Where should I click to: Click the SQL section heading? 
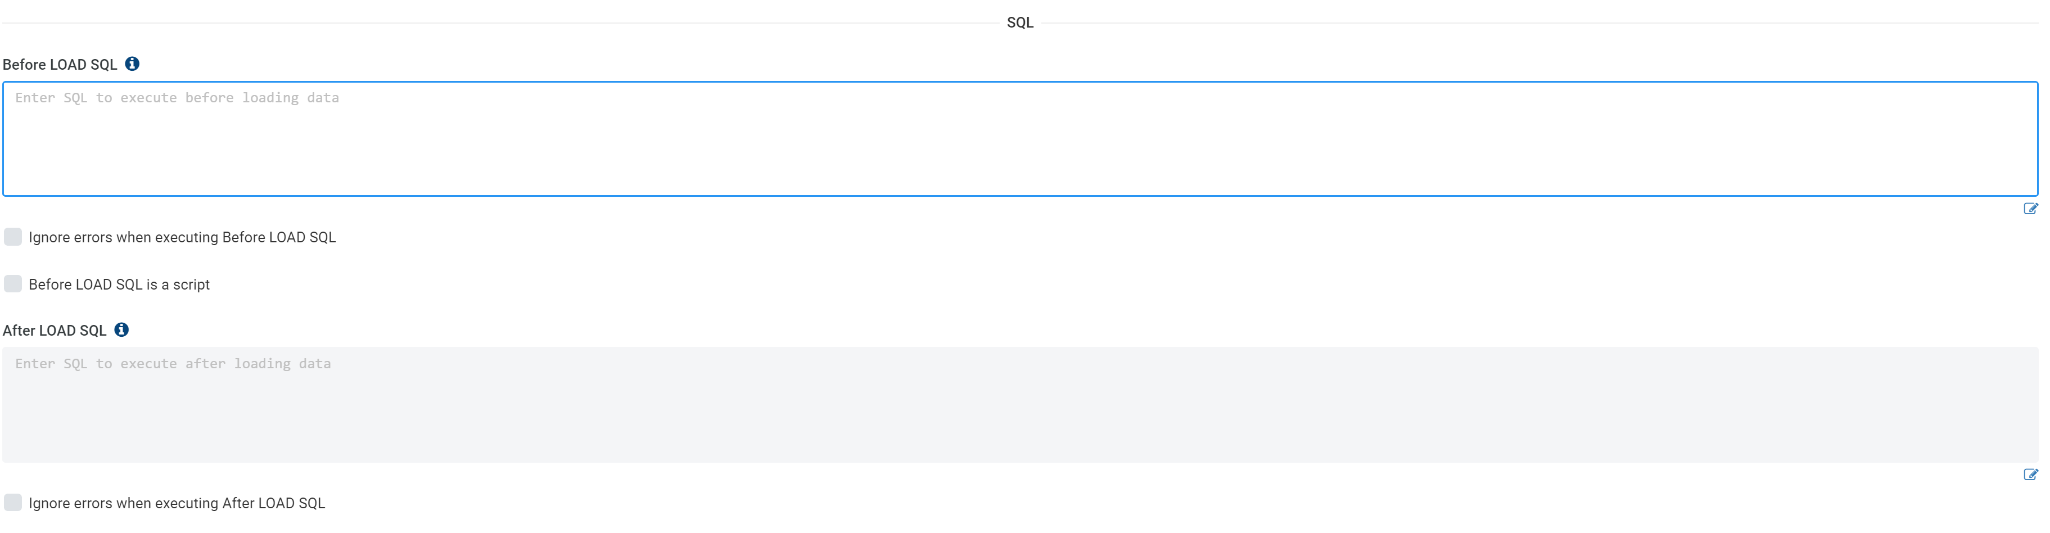tap(1019, 22)
